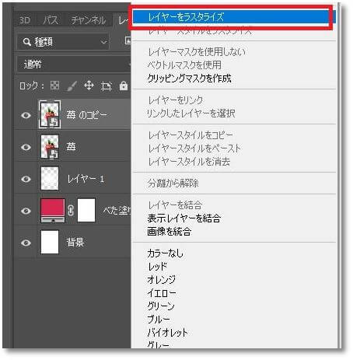
Task: Switch to the パス tab
Action: click(51, 20)
